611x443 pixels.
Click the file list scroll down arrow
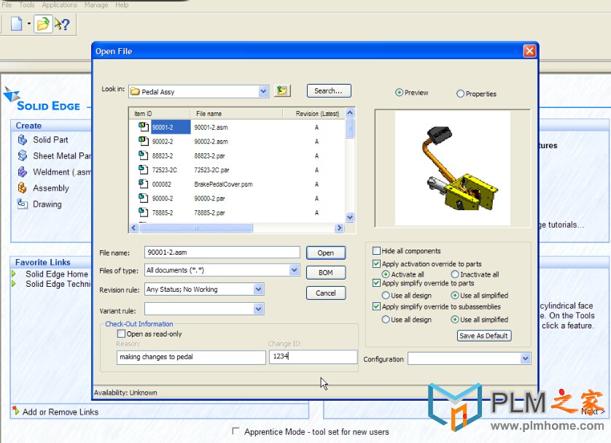click(350, 217)
